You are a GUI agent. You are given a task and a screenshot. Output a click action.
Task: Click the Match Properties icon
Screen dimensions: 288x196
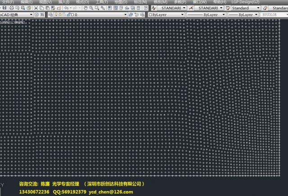58,8
